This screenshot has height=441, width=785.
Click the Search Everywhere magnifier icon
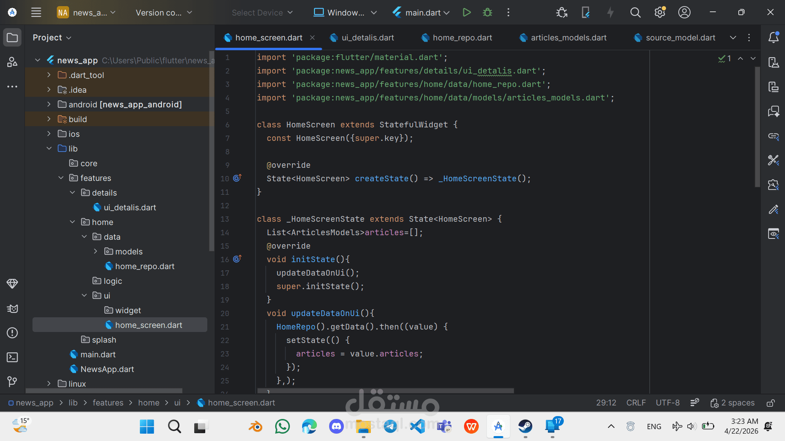[x=635, y=12]
